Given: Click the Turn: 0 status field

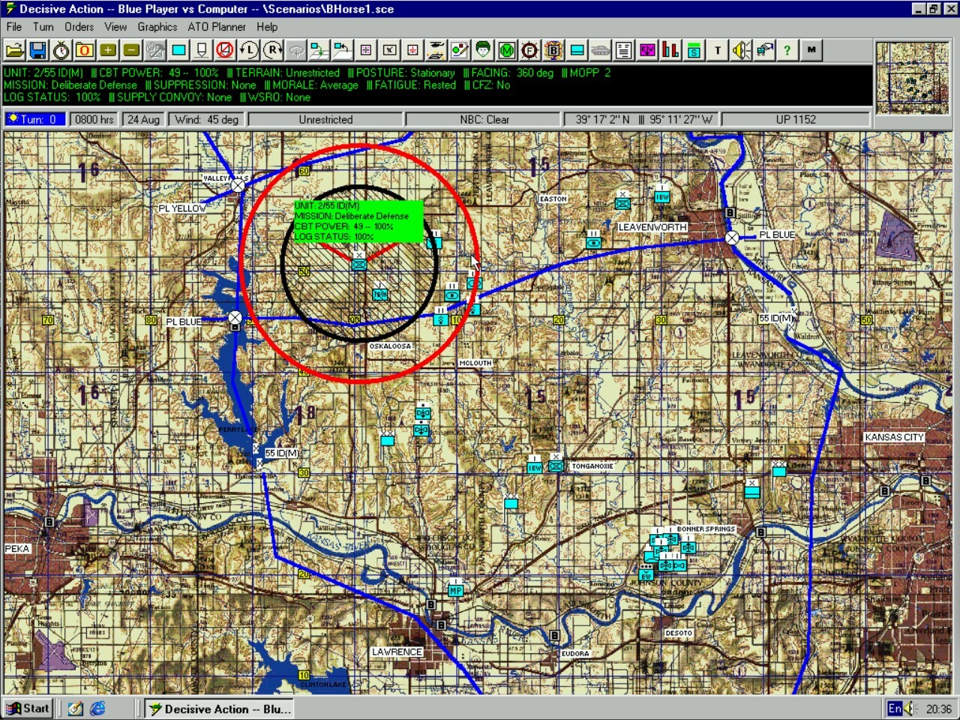Looking at the screenshot, I should (34, 119).
